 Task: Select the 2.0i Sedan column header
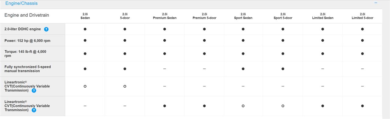(x=85, y=16)
